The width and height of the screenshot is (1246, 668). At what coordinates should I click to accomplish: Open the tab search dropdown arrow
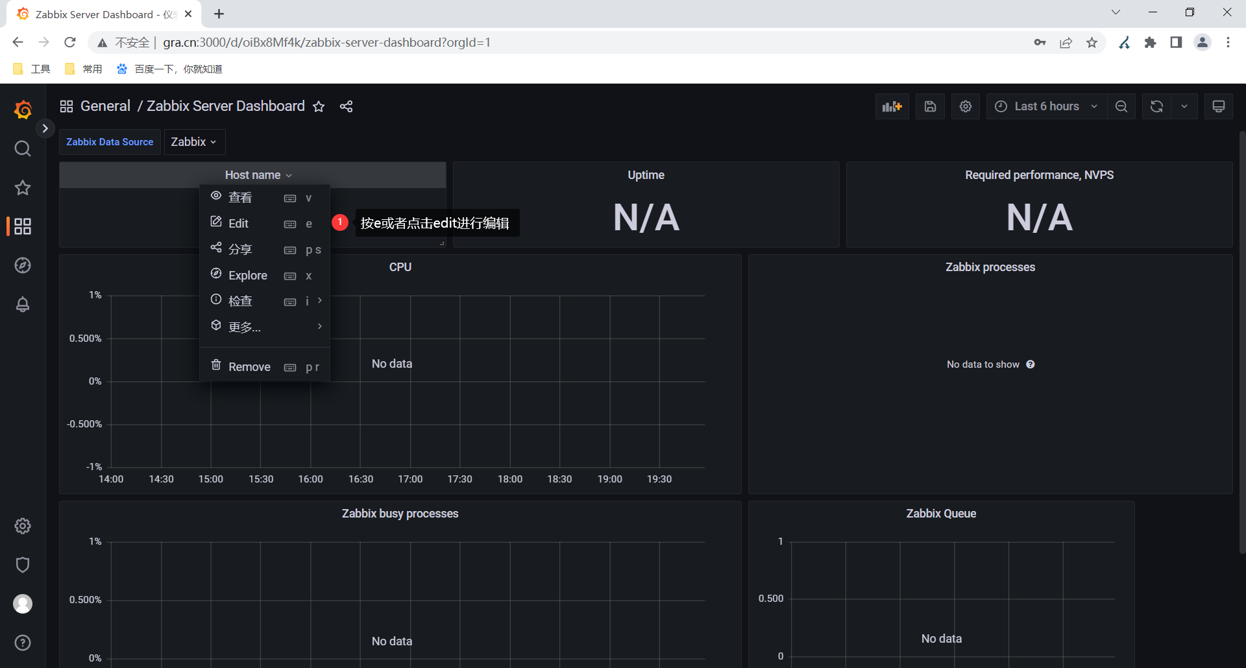click(x=1116, y=12)
